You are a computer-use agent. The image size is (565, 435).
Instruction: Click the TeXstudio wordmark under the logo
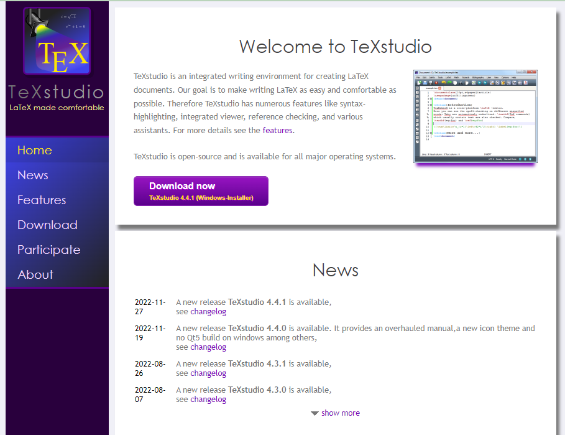coord(57,91)
